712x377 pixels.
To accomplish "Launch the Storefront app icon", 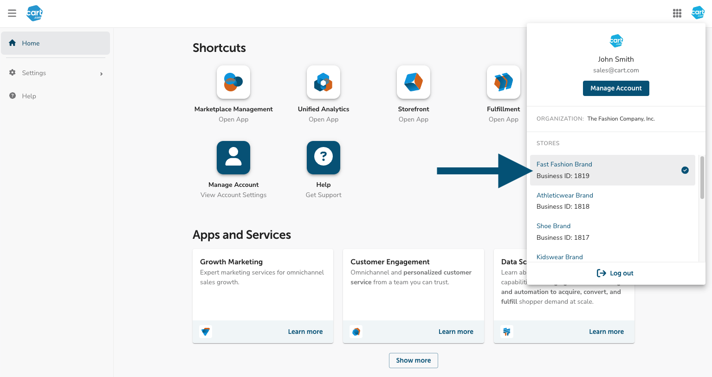I will (414, 82).
